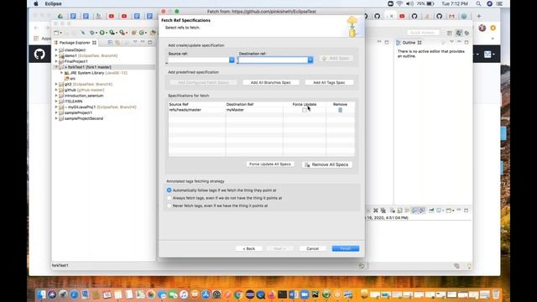Collapse the forkTest1 project node

tap(56, 67)
